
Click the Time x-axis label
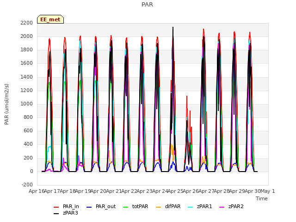point(262,198)
